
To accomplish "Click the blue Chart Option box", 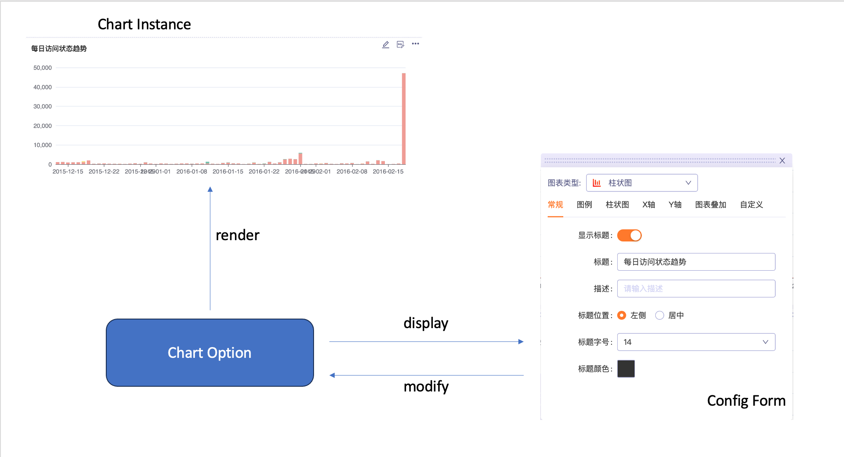I will 210,353.
